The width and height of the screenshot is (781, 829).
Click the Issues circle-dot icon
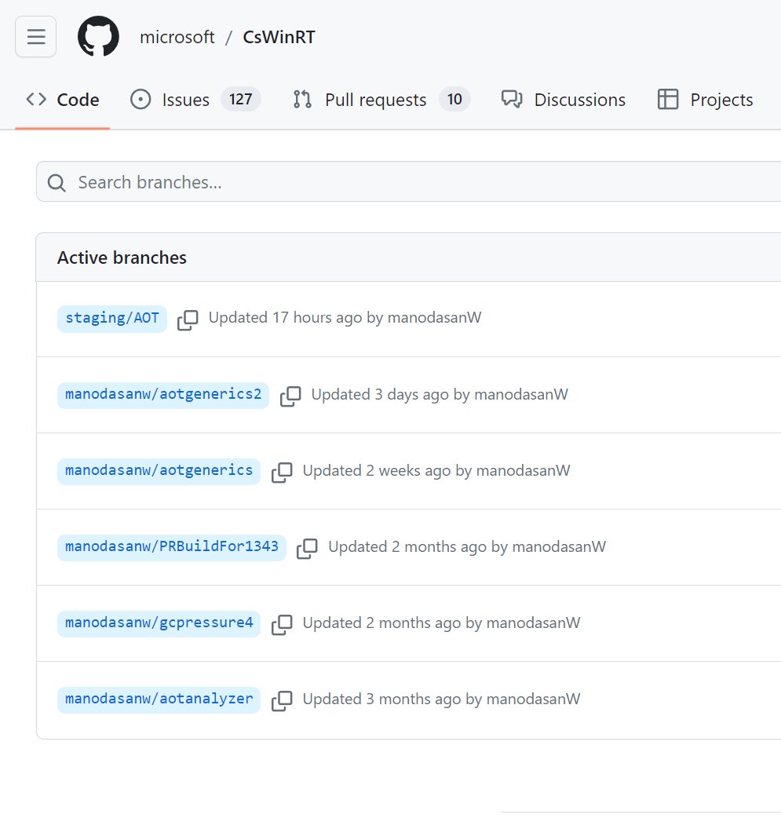(x=141, y=100)
